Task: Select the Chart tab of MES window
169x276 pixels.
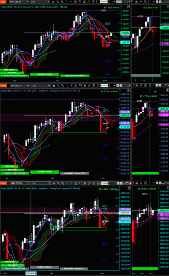Action: (x=3, y=86)
